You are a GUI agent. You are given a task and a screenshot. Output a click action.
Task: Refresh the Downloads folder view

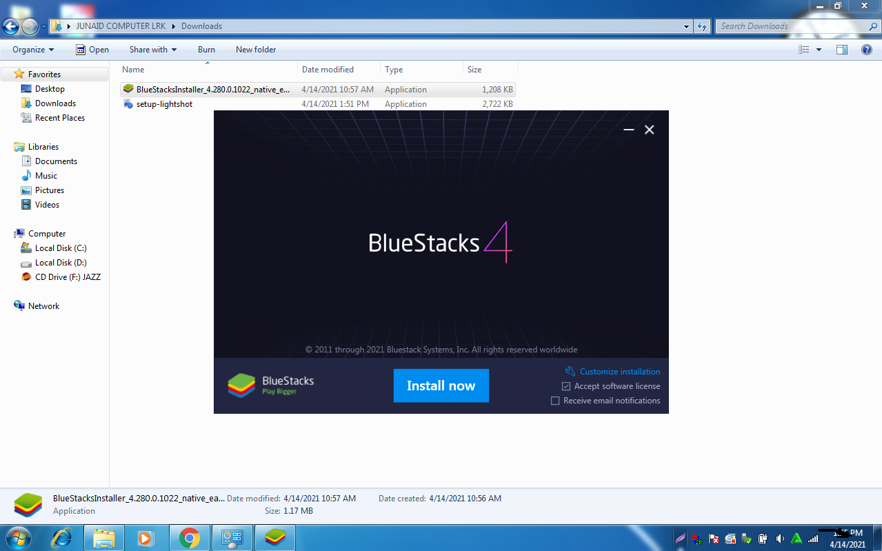click(x=702, y=26)
